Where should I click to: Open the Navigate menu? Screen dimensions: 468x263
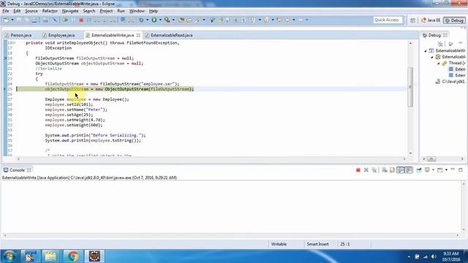click(x=70, y=11)
